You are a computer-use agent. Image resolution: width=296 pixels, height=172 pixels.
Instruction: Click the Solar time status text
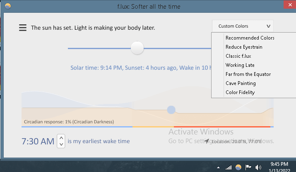point(141,68)
